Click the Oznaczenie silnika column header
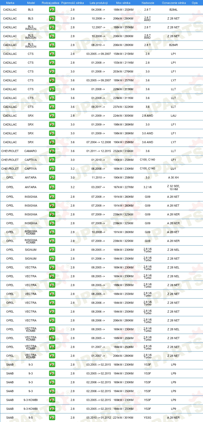203x422 pixels. [174, 3]
